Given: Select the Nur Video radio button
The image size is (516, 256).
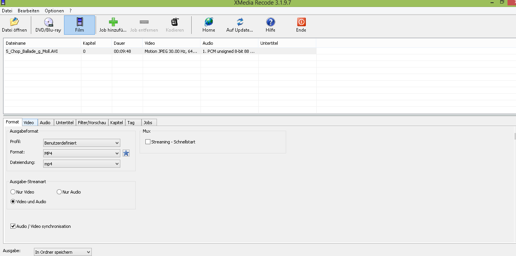Looking at the screenshot, I should [13, 192].
